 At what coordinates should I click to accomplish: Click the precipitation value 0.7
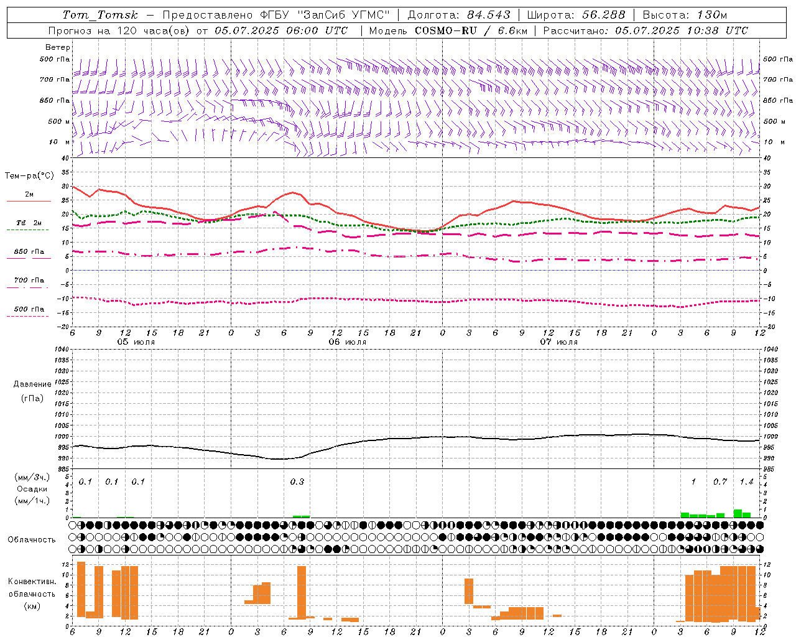click(720, 481)
